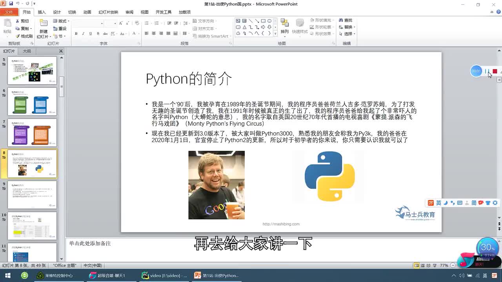Click the 77% zoom level
The height and width of the screenshot is (282, 502).
click(x=444, y=265)
